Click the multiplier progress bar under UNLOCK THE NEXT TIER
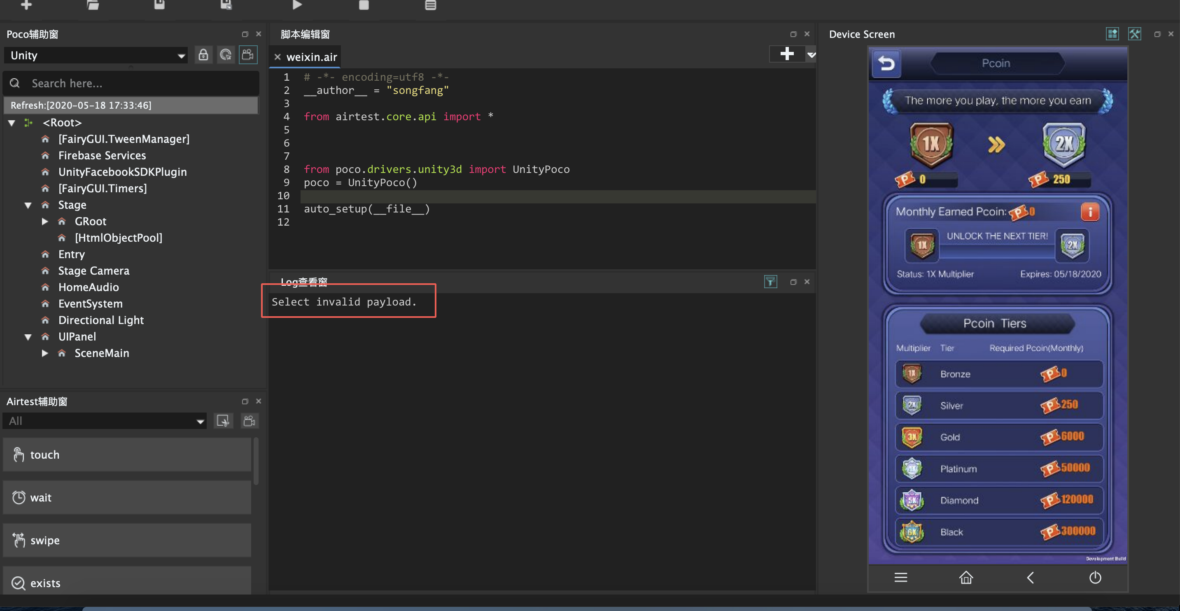The width and height of the screenshot is (1180, 611). tap(997, 250)
